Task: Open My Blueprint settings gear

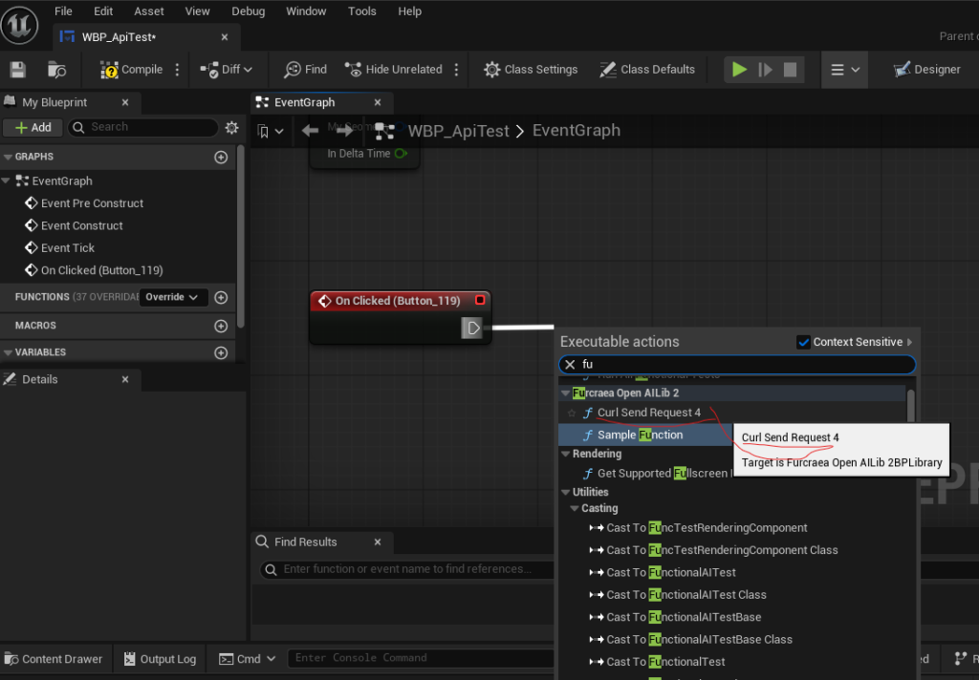Action: point(231,127)
